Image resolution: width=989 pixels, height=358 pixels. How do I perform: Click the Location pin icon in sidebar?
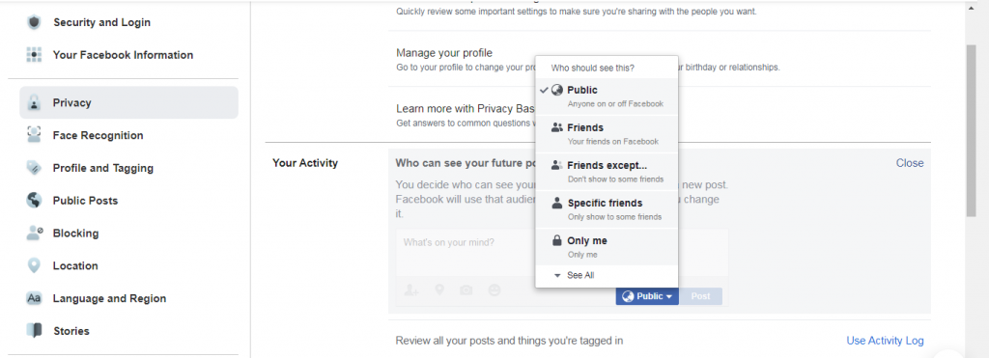click(x=34, y=266)
